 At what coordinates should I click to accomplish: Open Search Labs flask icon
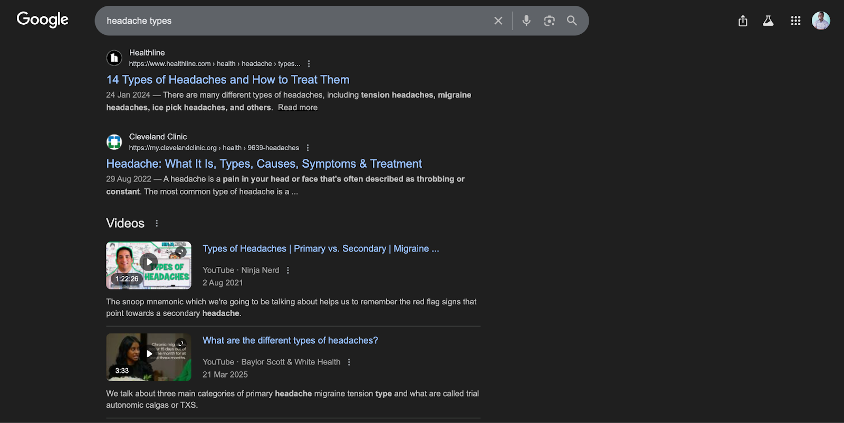tap(768, 21)
